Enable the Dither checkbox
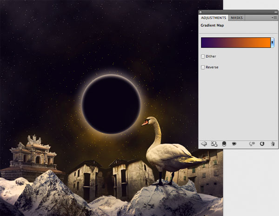The height and width of the screenshot is (216, 279). [203, 56]
